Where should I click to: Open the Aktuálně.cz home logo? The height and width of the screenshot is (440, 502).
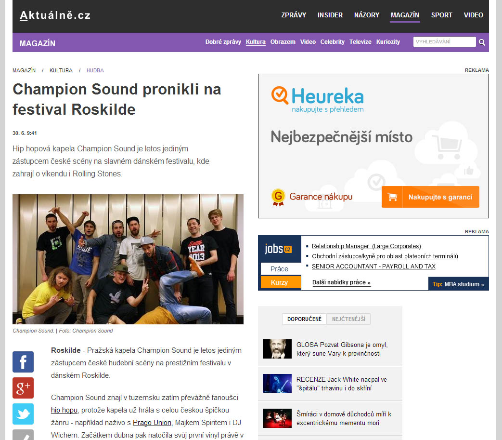coord(55,15)
